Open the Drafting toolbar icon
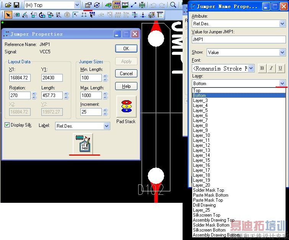Image resolution: width=289 pixels, height=240 pixels. point(108,5)
